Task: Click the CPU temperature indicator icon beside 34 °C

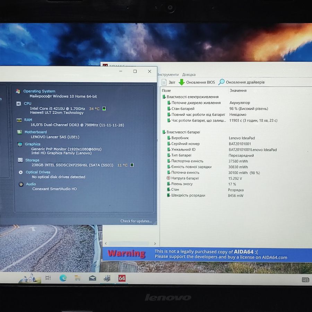Action: 104,109
